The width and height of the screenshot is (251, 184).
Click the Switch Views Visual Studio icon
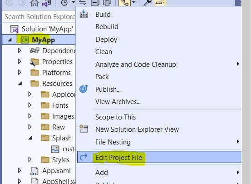[x=46, y=3]
